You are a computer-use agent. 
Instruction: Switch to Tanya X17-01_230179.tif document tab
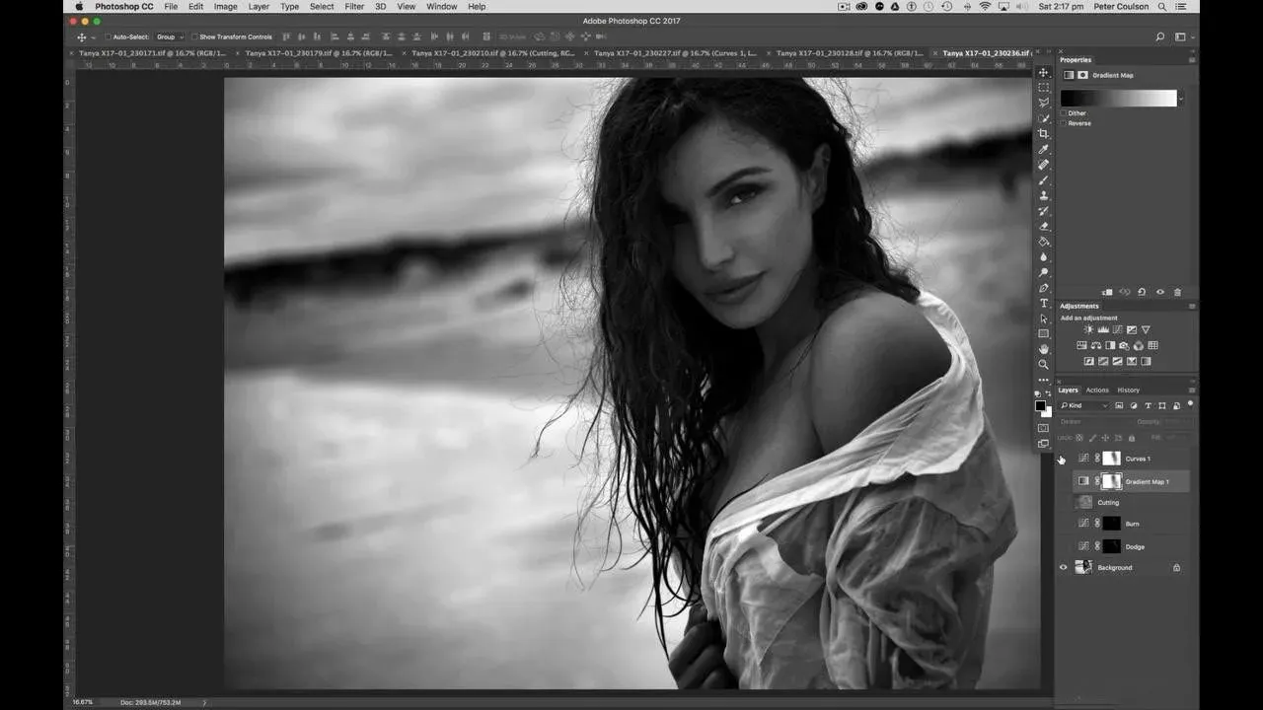(x=318, y=53)
